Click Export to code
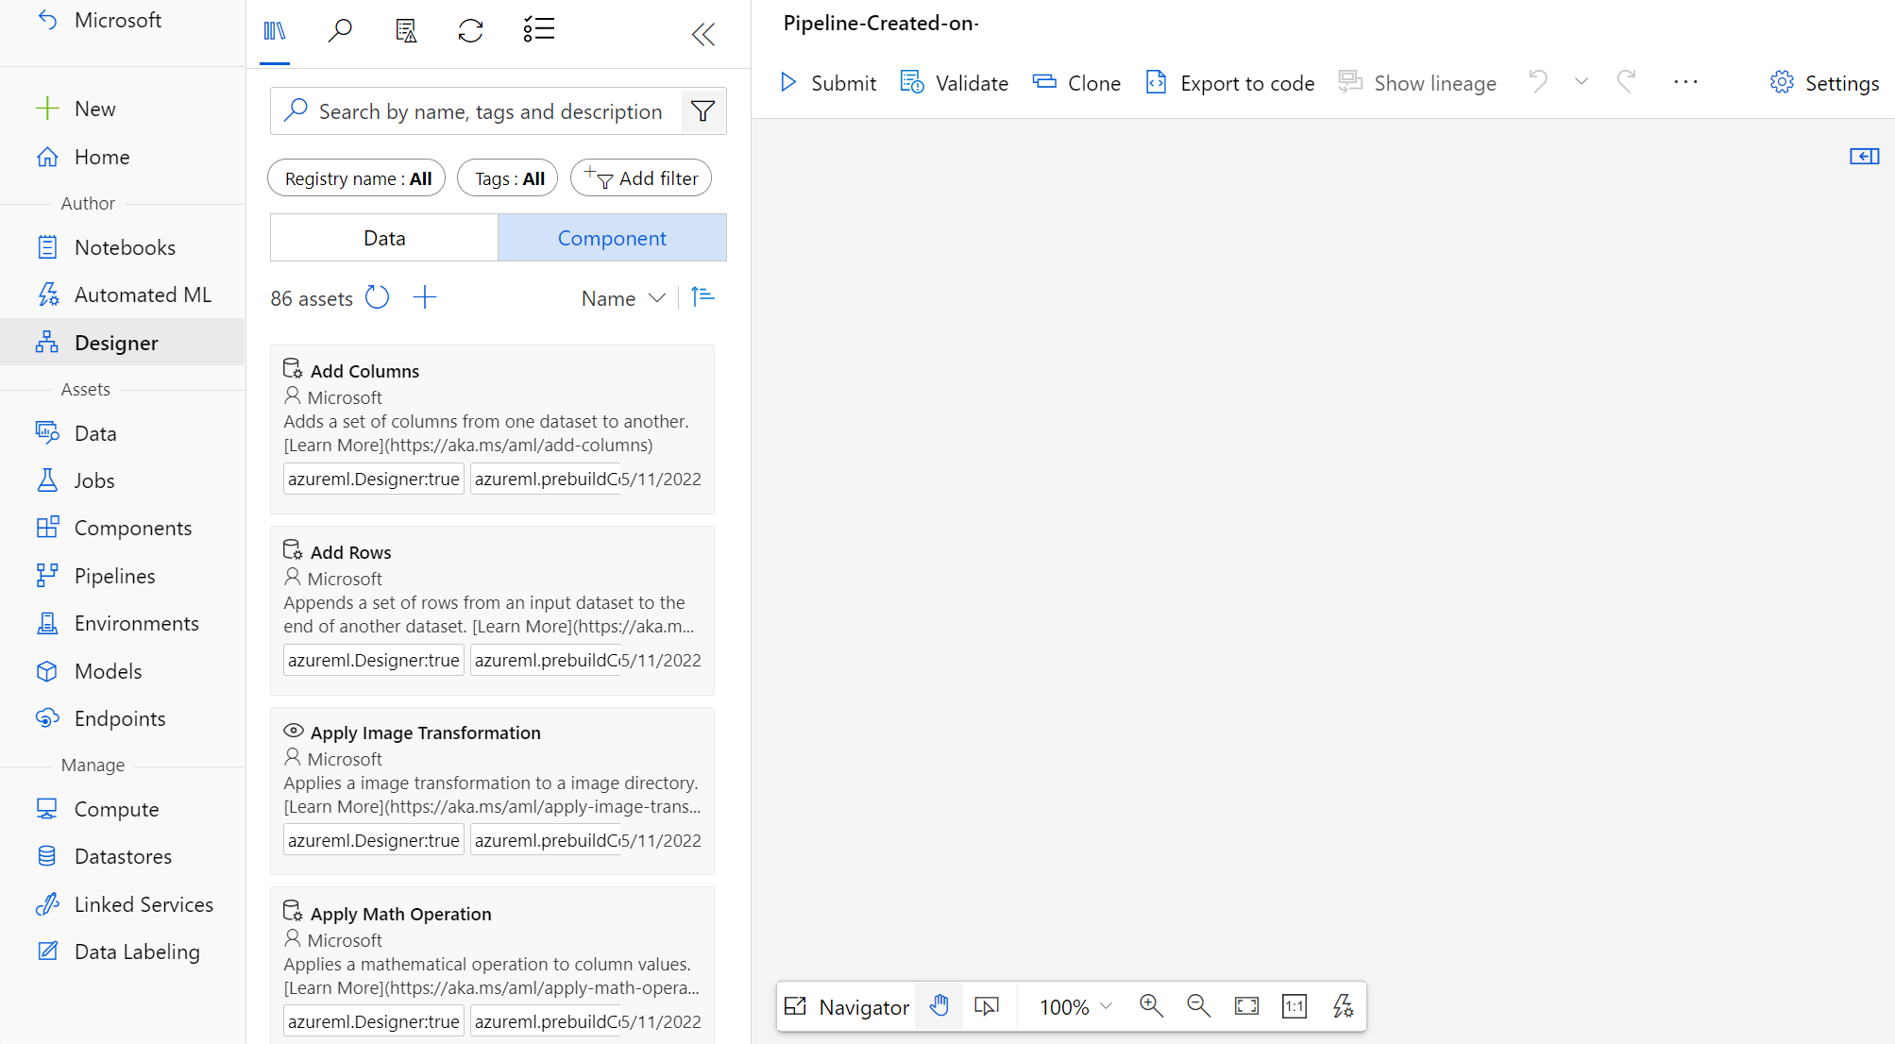 coord(1229,83)
